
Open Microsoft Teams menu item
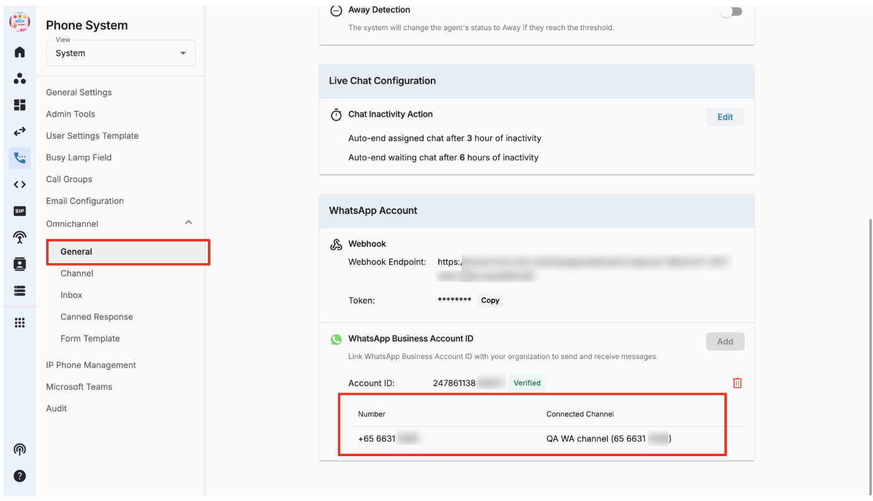tap(79, 387)
